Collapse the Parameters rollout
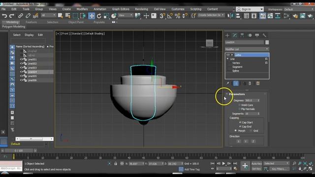The width and height of the screenshot is (315, 177). click(x=227, y=94)
